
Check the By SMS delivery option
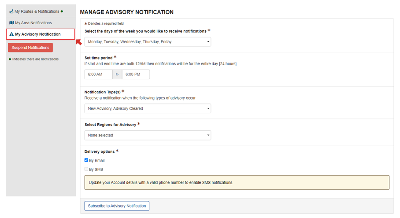coord(86,169)
